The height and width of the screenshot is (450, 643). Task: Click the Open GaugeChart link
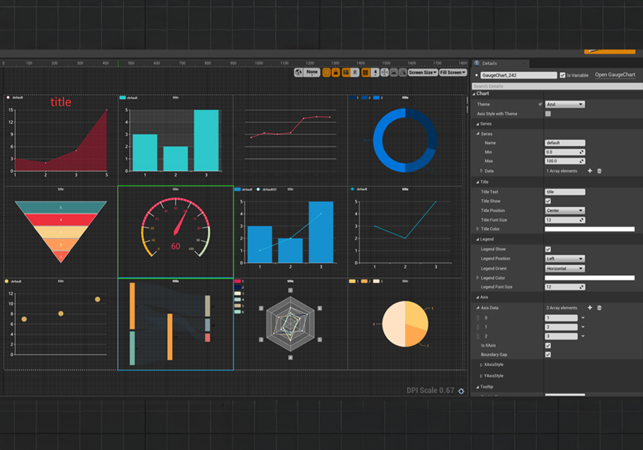[615, 75]
